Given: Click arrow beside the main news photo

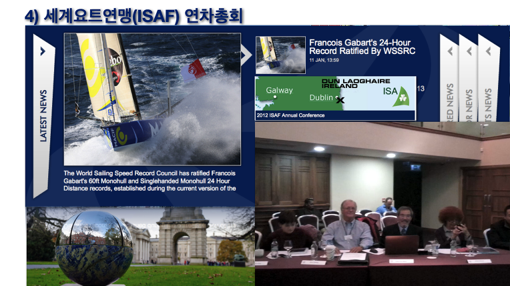Looking at the screenshot, I should tap(246, 55).
